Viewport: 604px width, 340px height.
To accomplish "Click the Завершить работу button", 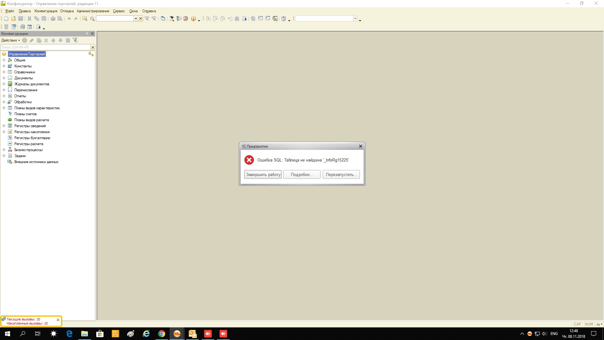I will [x=263, y=175].
